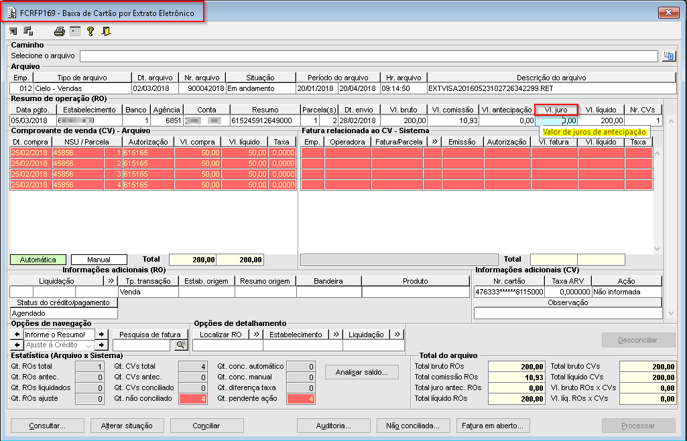Open the Ajuste à Crédito dropdown

[88, 345]
